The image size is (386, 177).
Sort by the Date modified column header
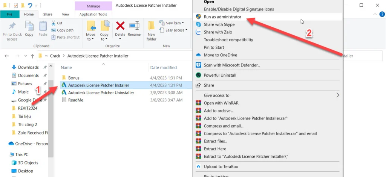pos(164,68)
